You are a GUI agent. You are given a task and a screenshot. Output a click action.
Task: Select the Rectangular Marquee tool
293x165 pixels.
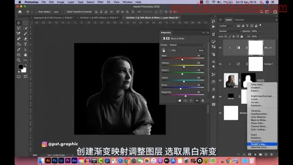[25, 23]
